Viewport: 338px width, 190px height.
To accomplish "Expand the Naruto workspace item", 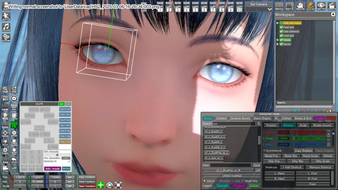I will tap(278, 44).
